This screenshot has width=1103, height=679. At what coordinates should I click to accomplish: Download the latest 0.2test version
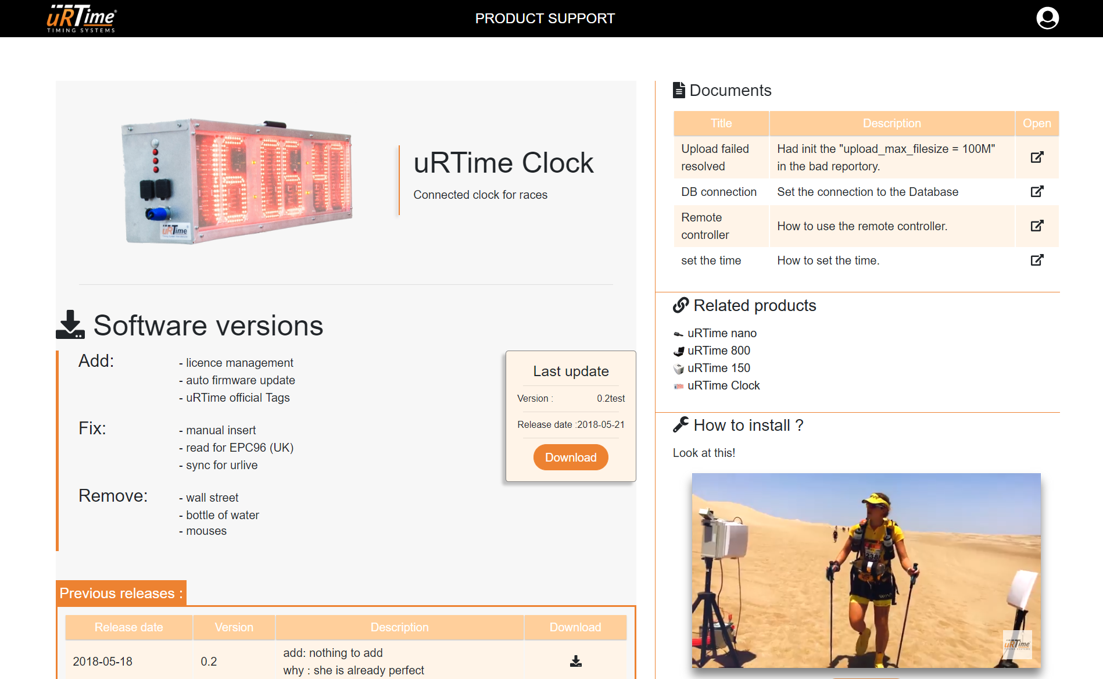(x=571, y=458)
